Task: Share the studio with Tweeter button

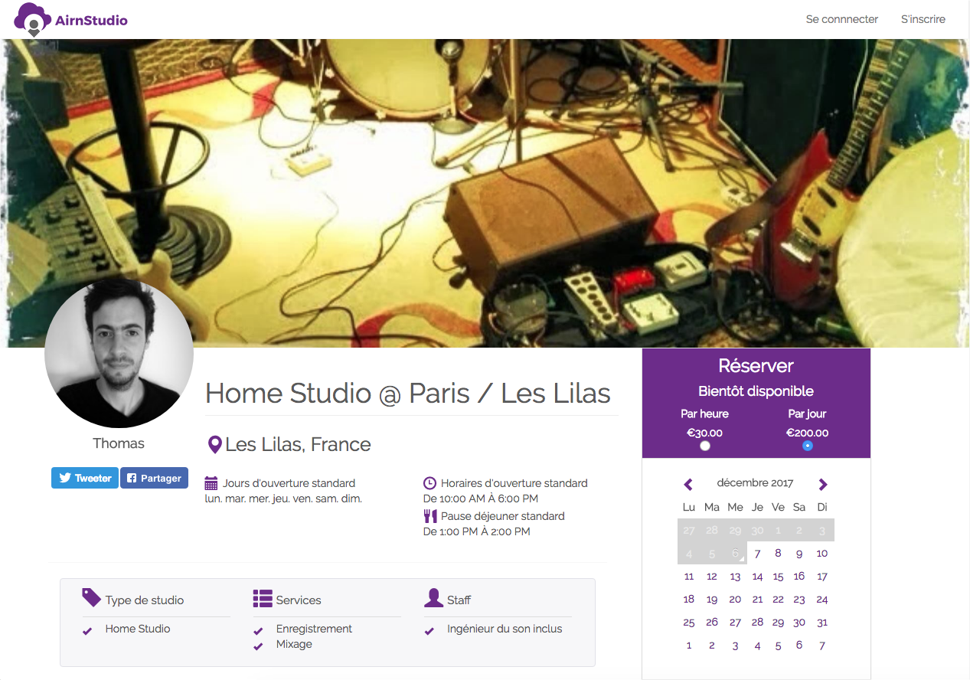Action: [x=85, y=478]
